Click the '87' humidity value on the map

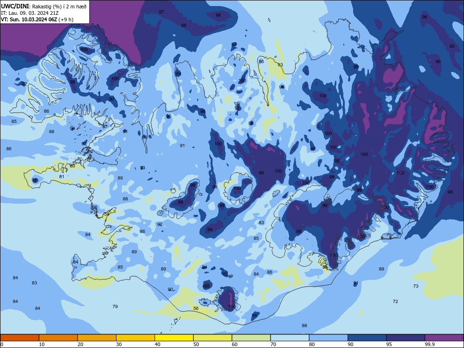(x=105, y=126)
